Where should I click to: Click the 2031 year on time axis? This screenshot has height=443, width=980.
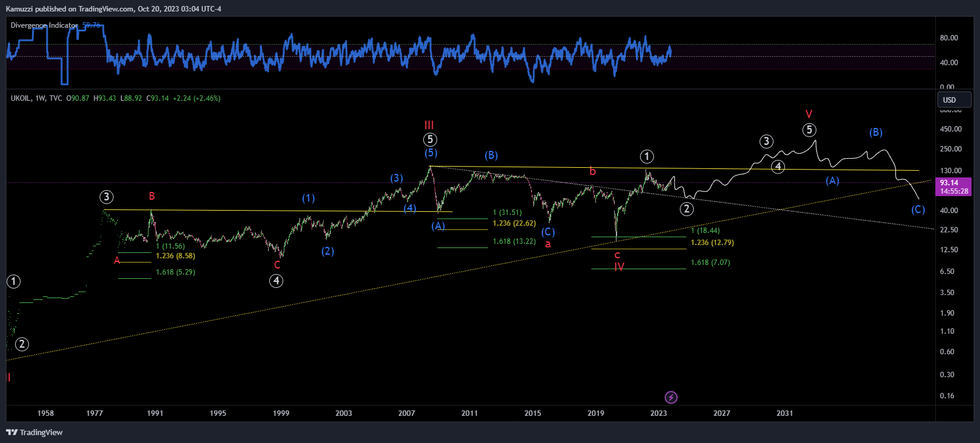(x=784, y=413)
